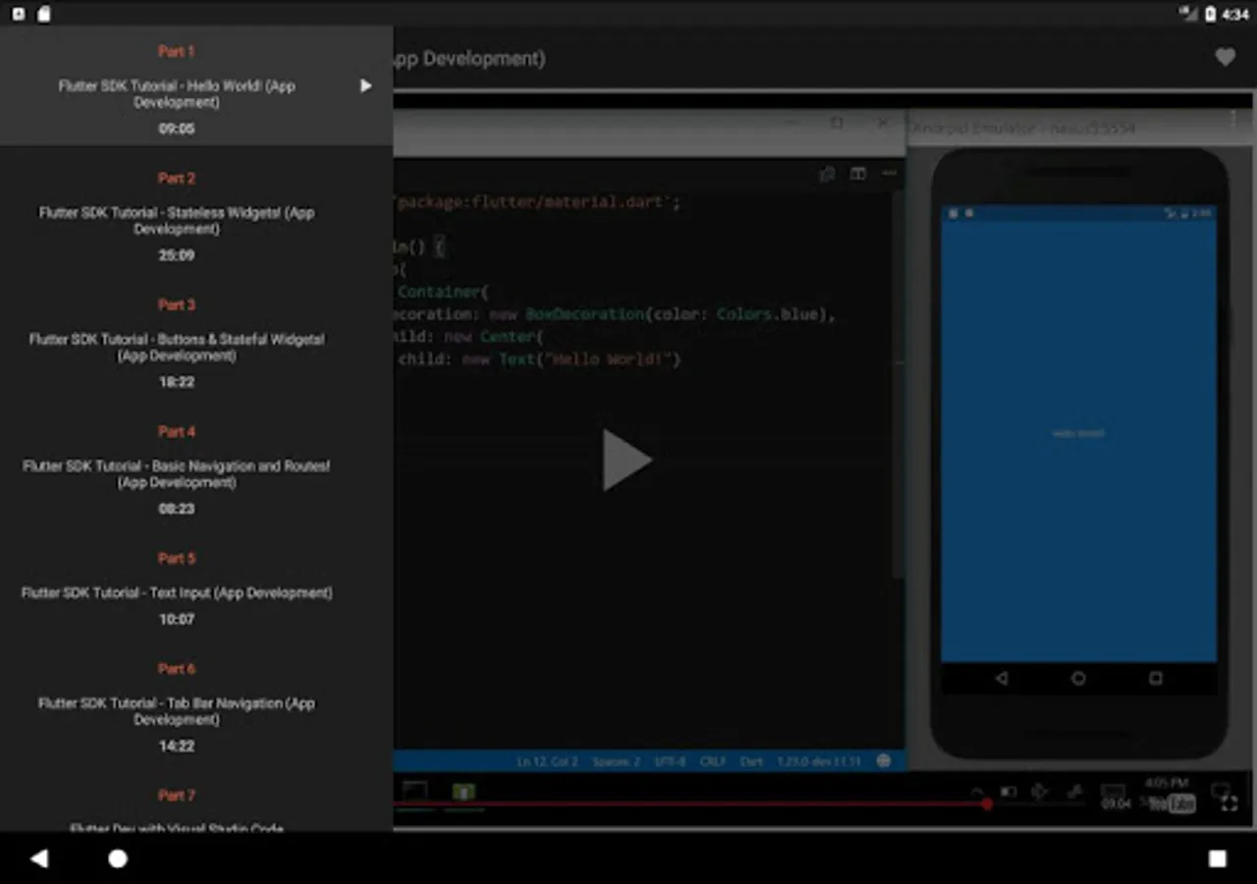Tap the favorite heart icon
Screen dimensions: 1257x884
(x=1225, y=58)
